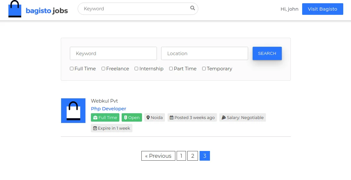Screen dimensions: 351x180
Task: Enable the Full Time checkbox
Action: click(71, 69)
